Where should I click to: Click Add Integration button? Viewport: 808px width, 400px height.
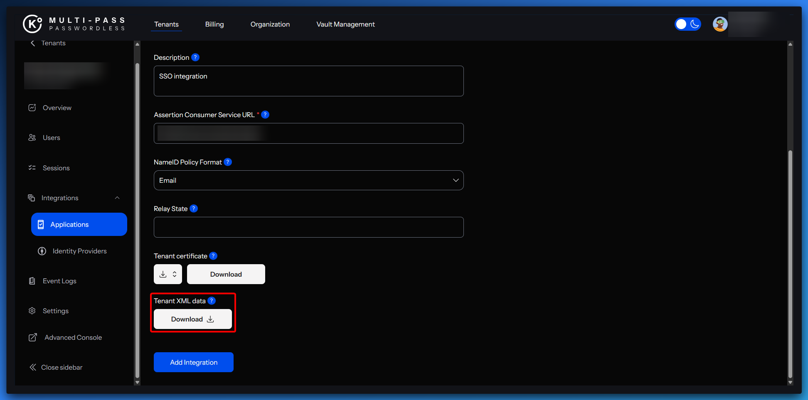click(194, 362)
